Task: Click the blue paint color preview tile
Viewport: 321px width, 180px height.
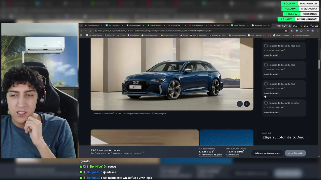Action: pos(226,137)
